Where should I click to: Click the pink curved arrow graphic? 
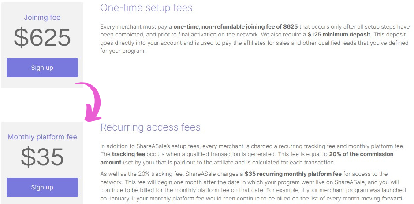click(90, 102)
